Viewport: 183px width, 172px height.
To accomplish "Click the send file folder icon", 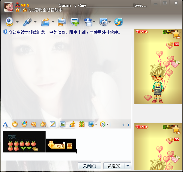I will coord(45,22).
